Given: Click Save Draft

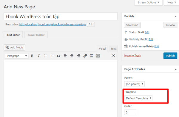Looking at the screenshot, I should point(132,25).
